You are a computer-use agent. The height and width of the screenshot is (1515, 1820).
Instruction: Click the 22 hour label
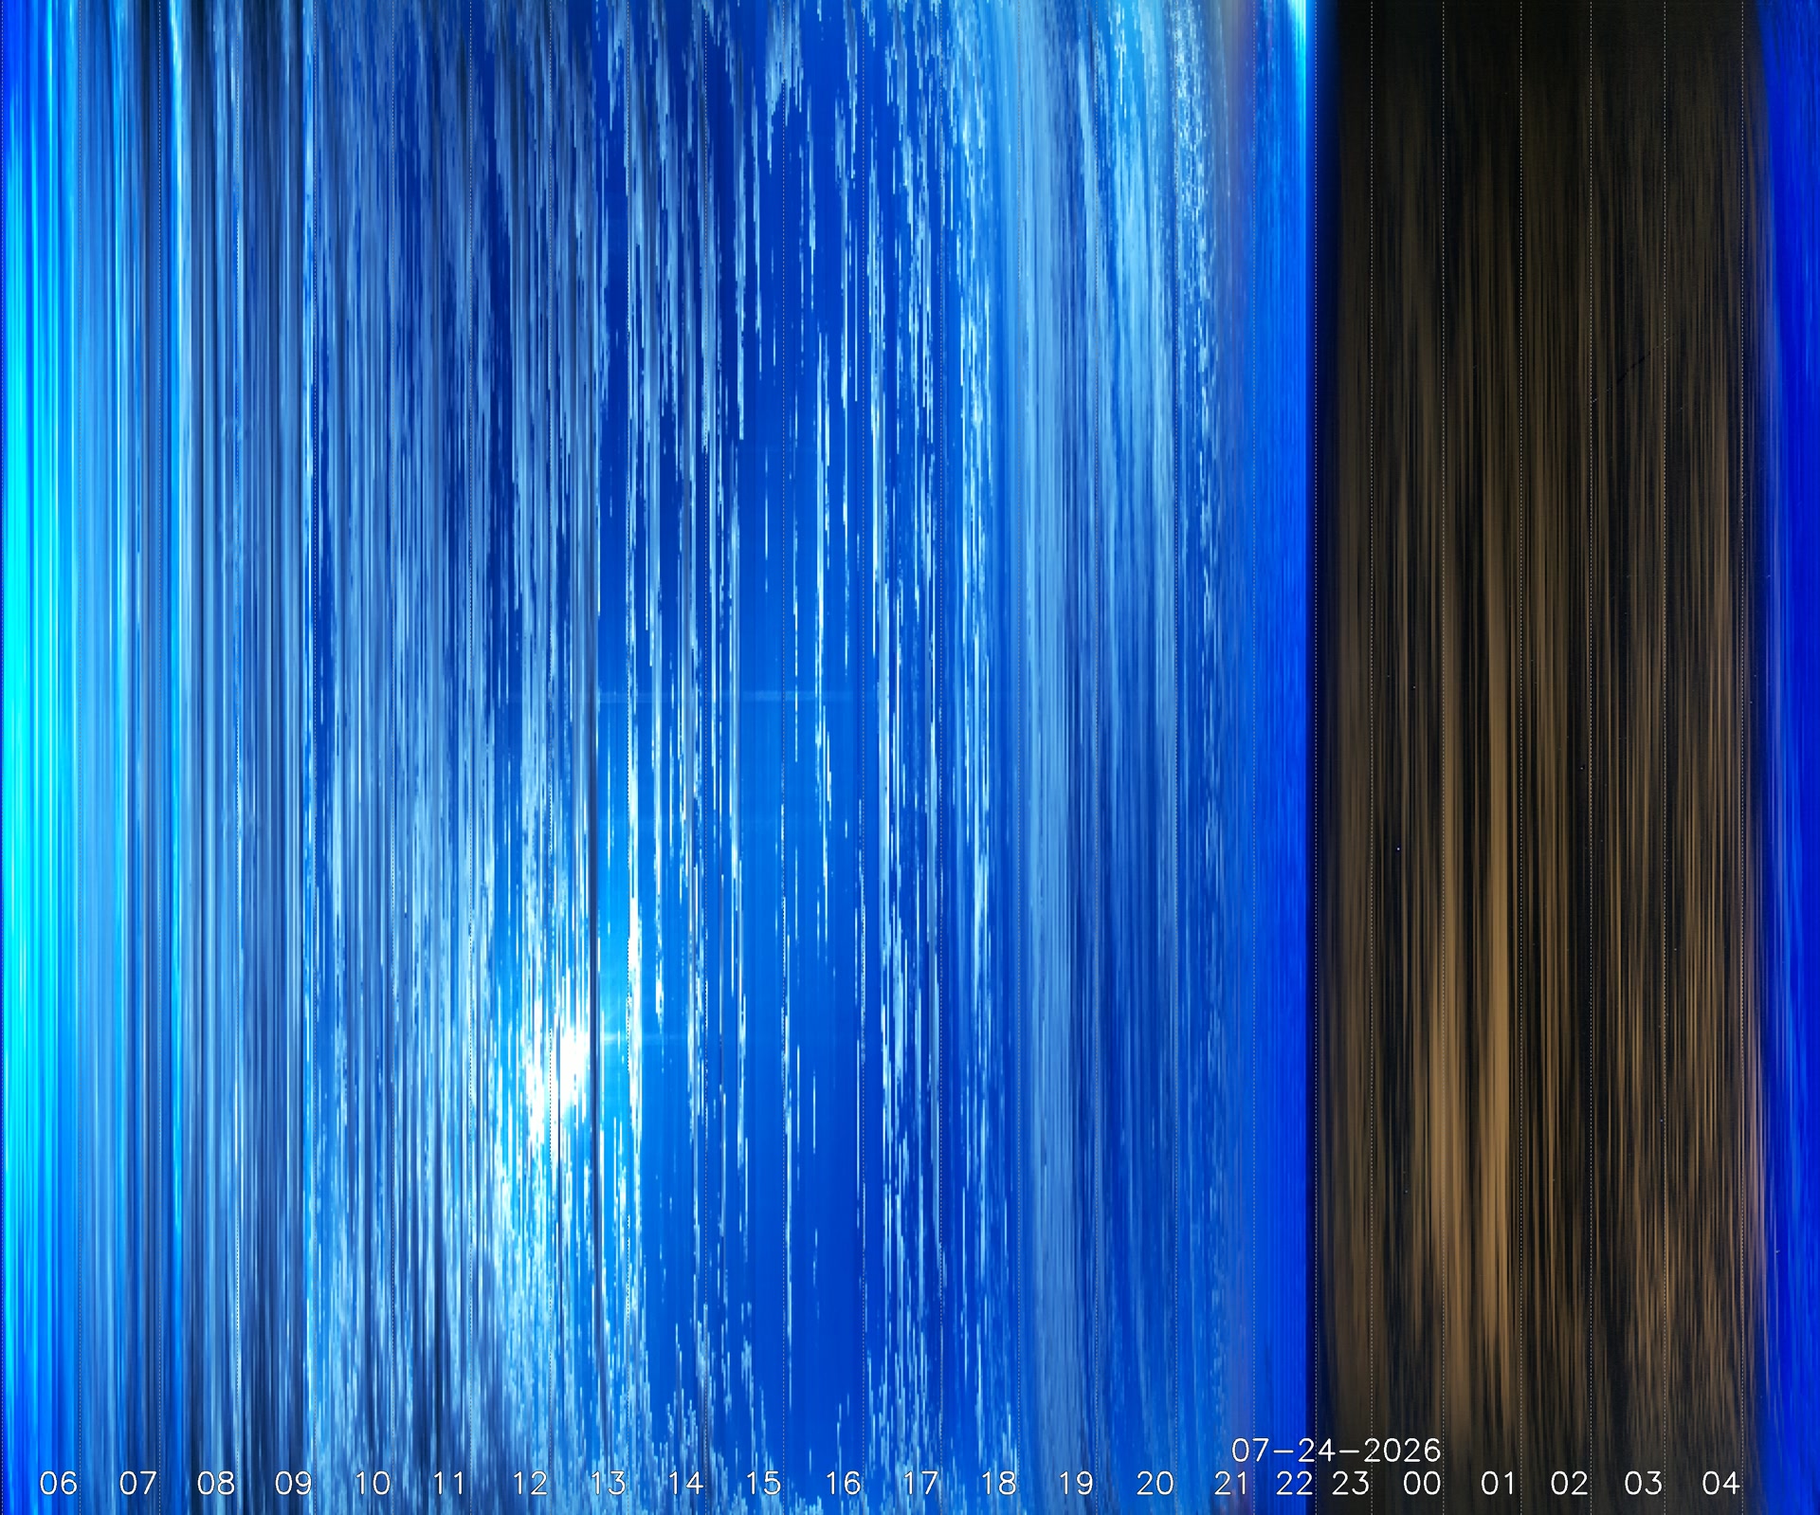pyautogui.click(x=1294, y=1483)
